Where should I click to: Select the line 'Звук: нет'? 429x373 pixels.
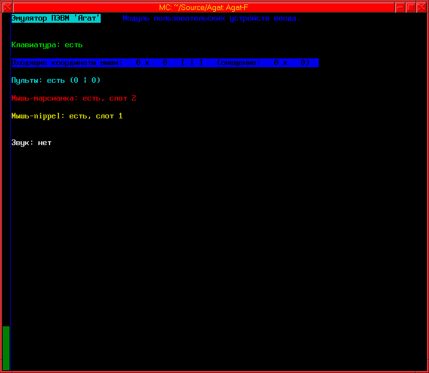pyautogui.click(x=31, y=143)
